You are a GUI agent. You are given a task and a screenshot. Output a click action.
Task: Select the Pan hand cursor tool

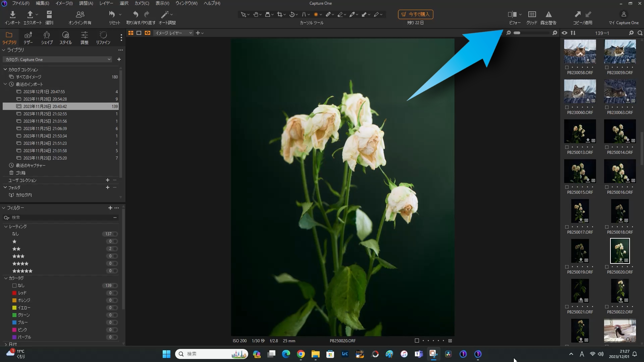[x=256, y=14]
